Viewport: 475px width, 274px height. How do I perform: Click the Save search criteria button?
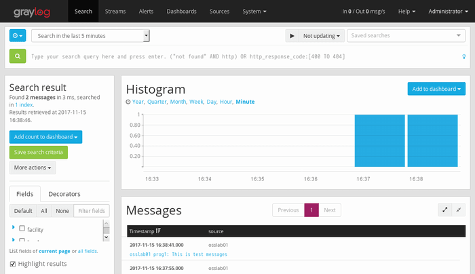[39, 152]
